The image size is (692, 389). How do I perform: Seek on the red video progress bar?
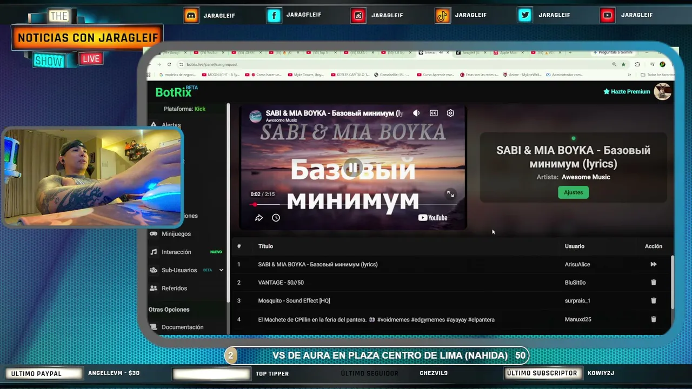pyautogui.click(x=352, y=205)
